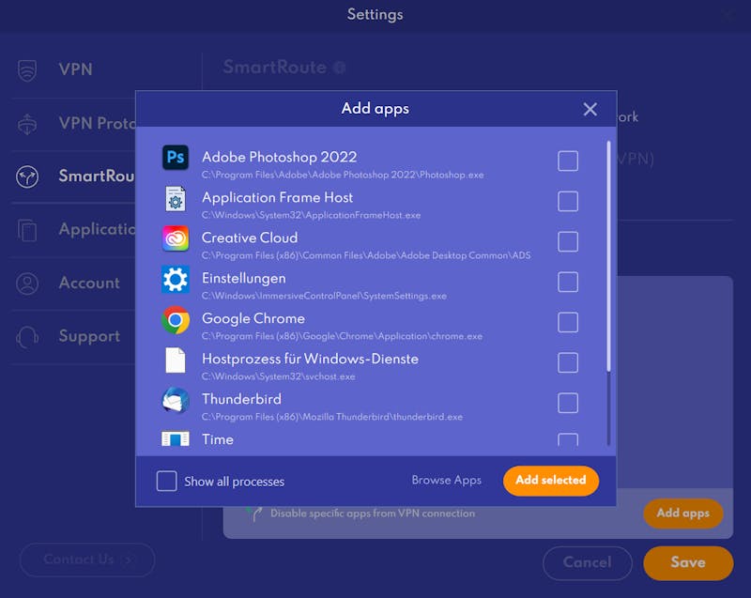This screenshot has width=751, height=598.
Task: Click the Adobe Photoshop 2022 app icon
Action: click(x=176, y=158)
